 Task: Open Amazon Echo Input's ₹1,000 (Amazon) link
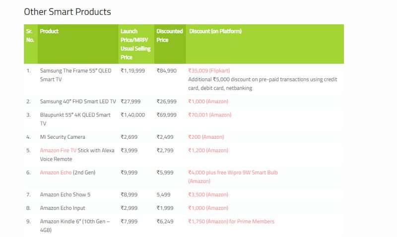208,208
